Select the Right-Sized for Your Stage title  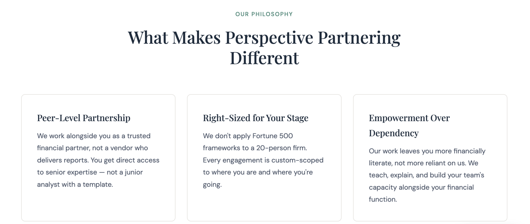[x=255, y=118]
